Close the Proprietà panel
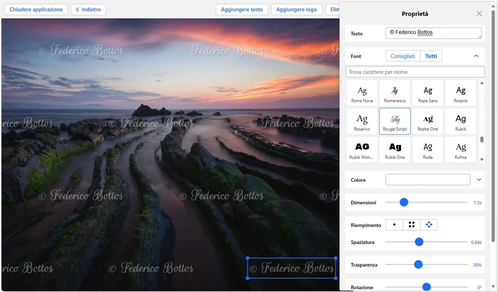The width and height of the screenshot is (498, 292). coord(479,13)
